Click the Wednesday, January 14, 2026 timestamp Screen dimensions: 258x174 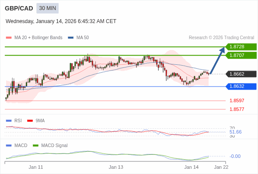click(x=61, y=21)
